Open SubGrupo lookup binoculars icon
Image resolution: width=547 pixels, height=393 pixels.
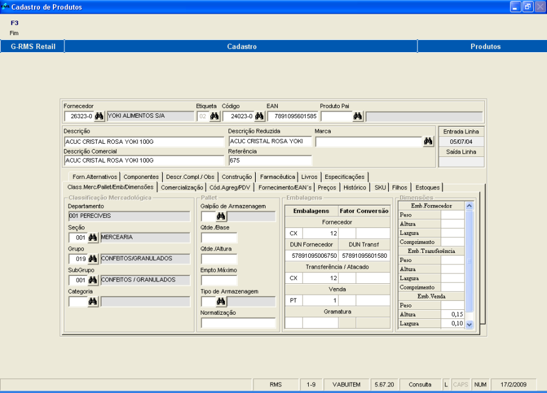[92, 280]
